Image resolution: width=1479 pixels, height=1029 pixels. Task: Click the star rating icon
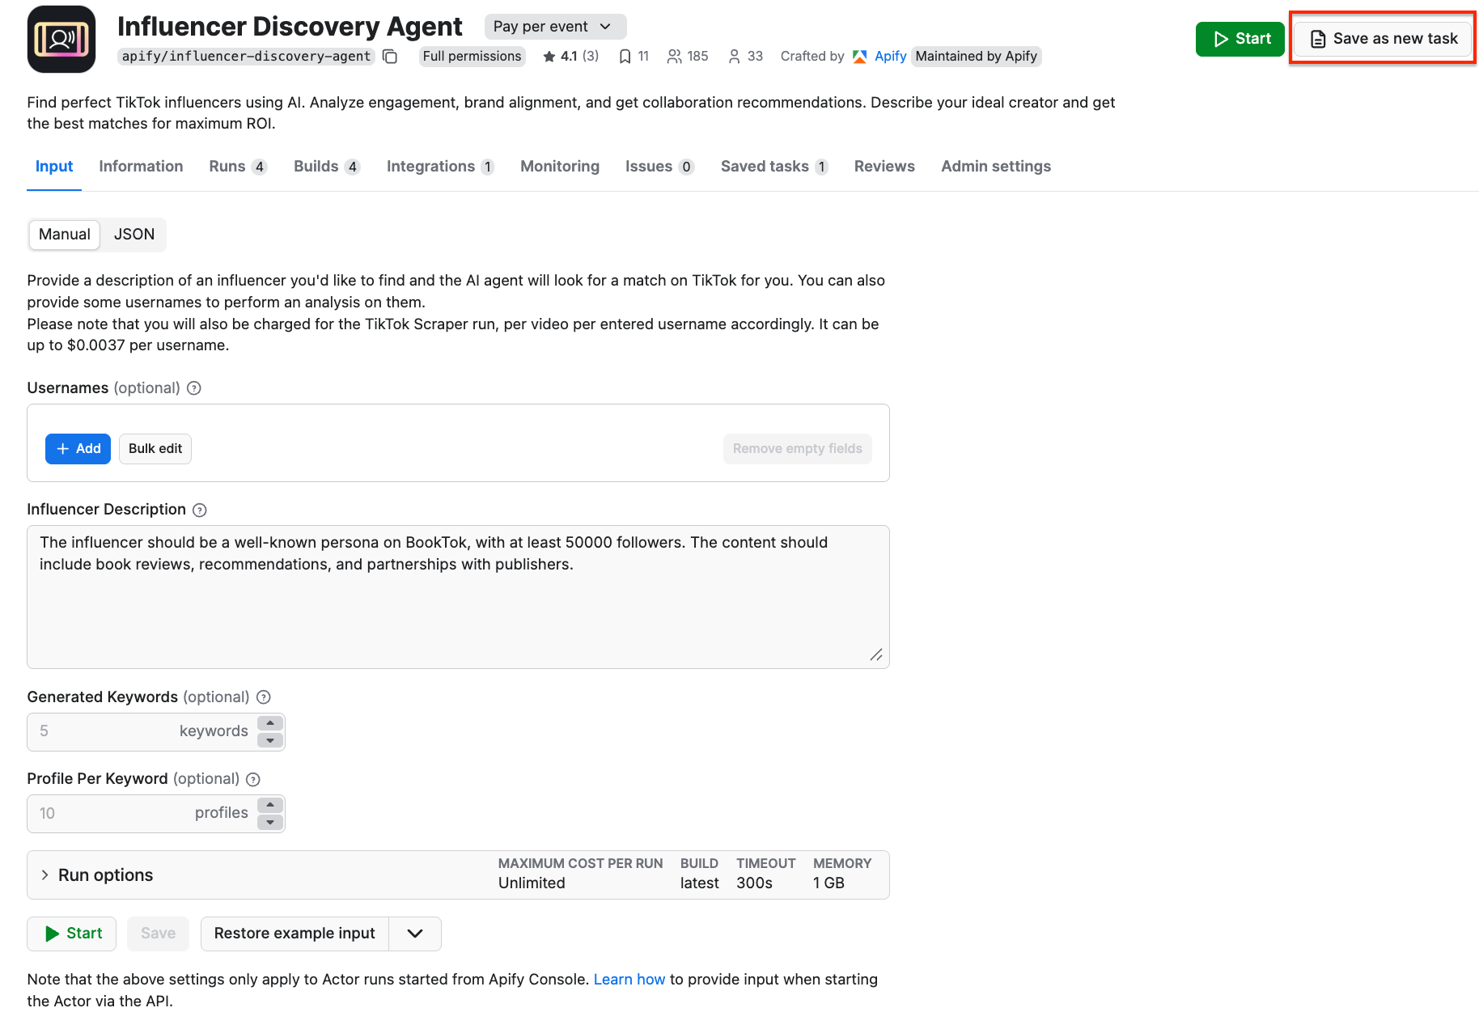pyautogui.click(x=552, y=56)
